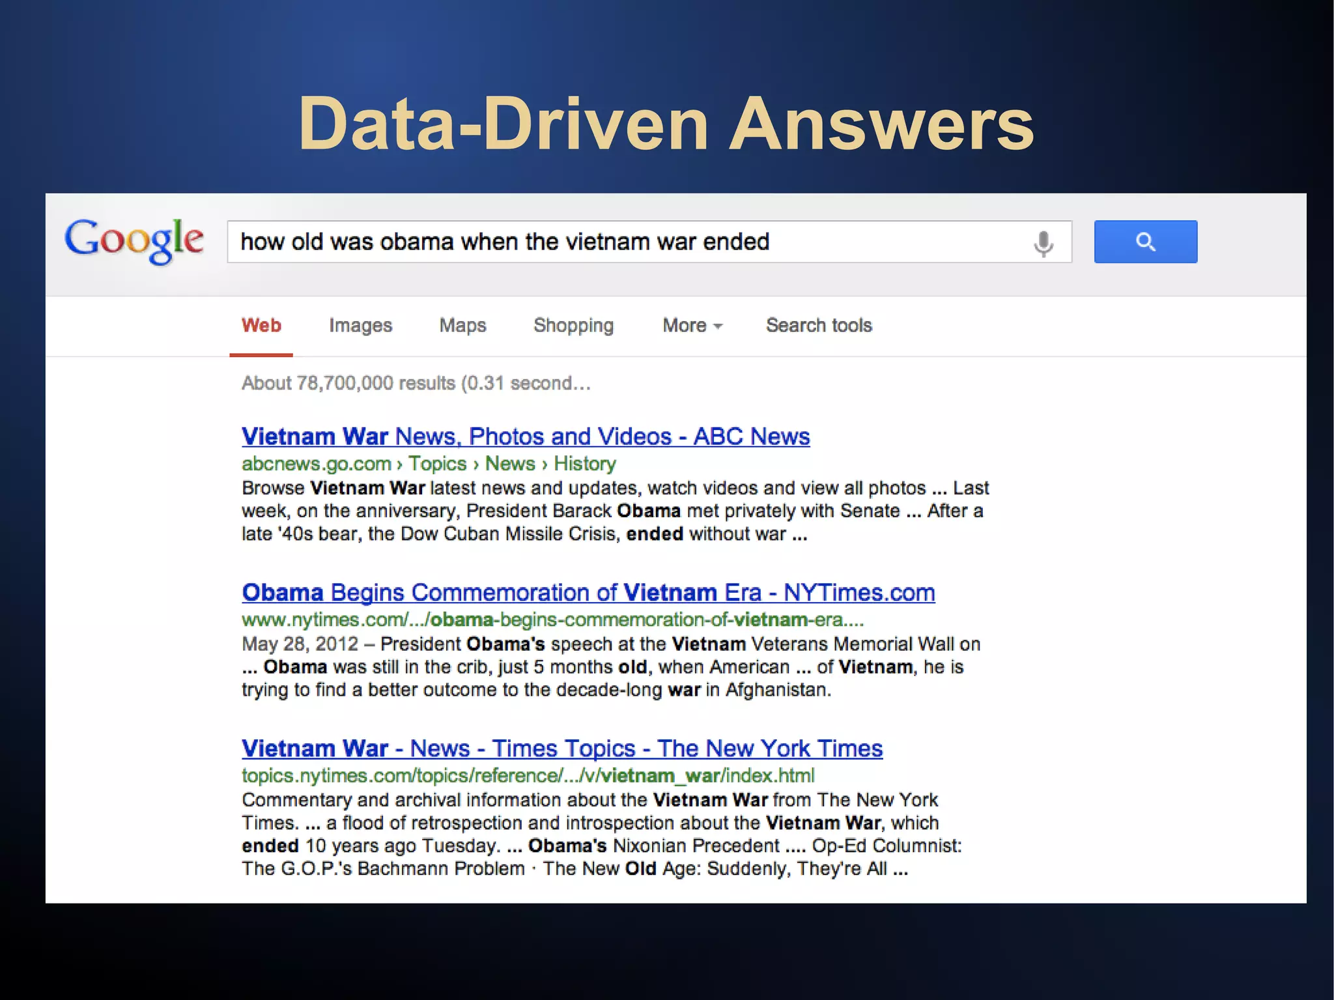Image resolution: width=1334 pixels, height=1000 pixels.
Task: Click the results count text
Action: tap(416, 383)
